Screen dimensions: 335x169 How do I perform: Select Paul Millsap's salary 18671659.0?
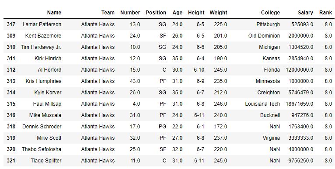coord(299,103)
